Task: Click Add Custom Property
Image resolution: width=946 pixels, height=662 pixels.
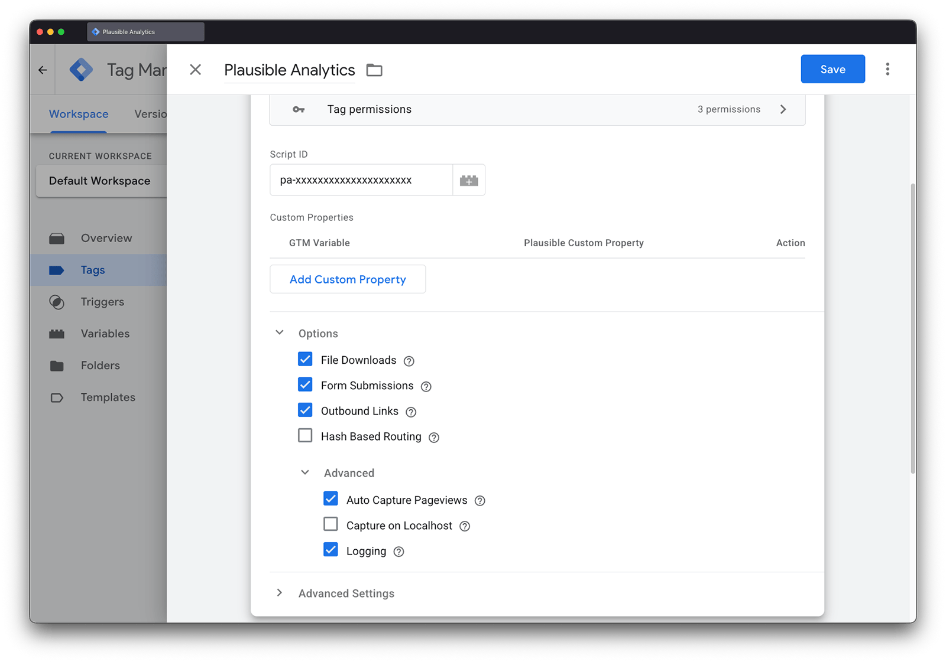Action: point(348,279)
